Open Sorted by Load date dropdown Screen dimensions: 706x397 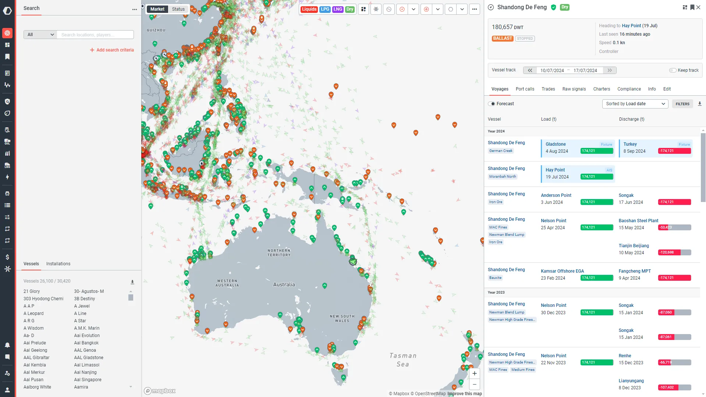point(635,104)
